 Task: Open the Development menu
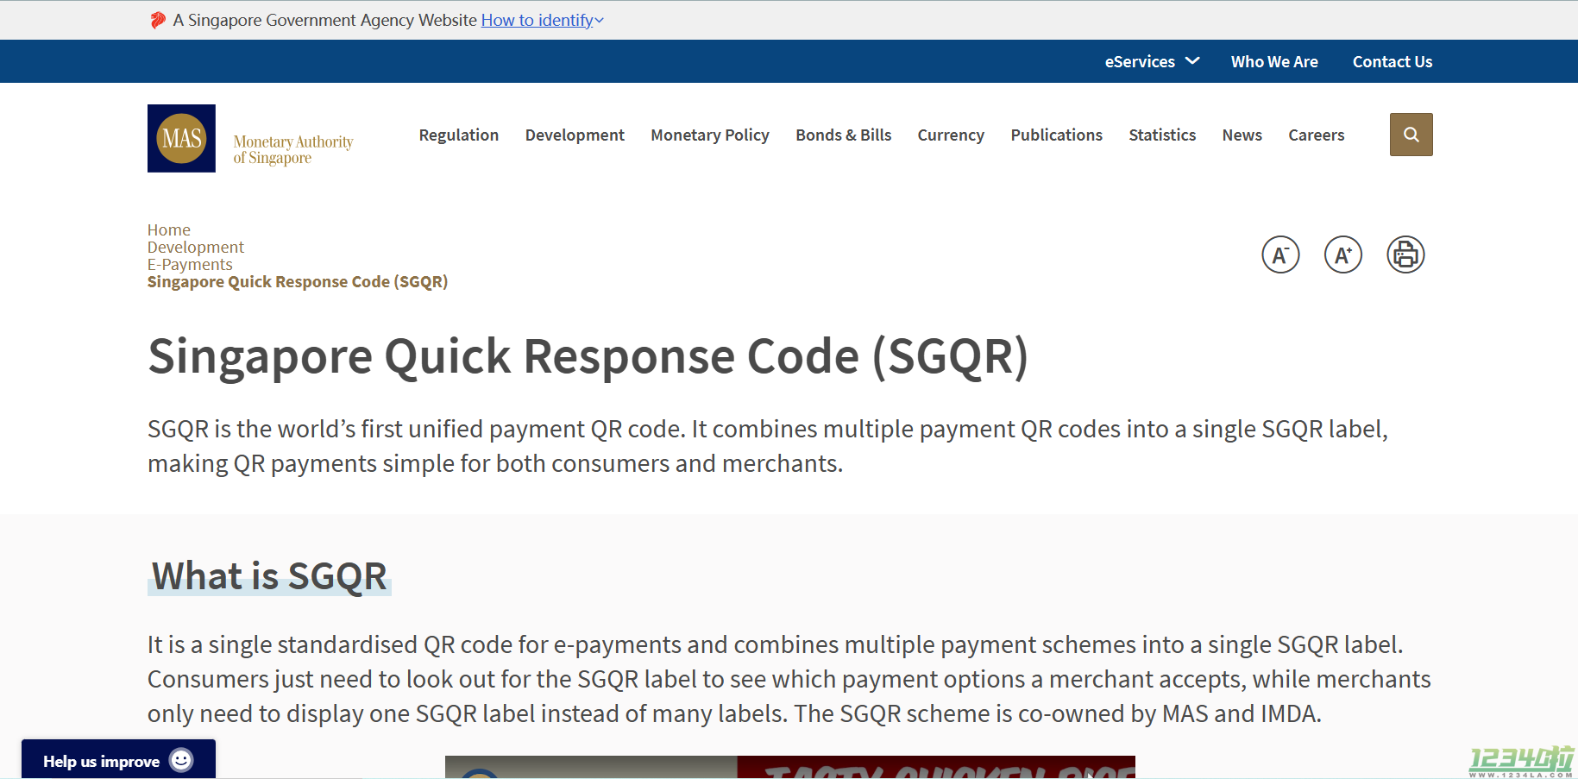pyautogui.click(x=575, y=135)
